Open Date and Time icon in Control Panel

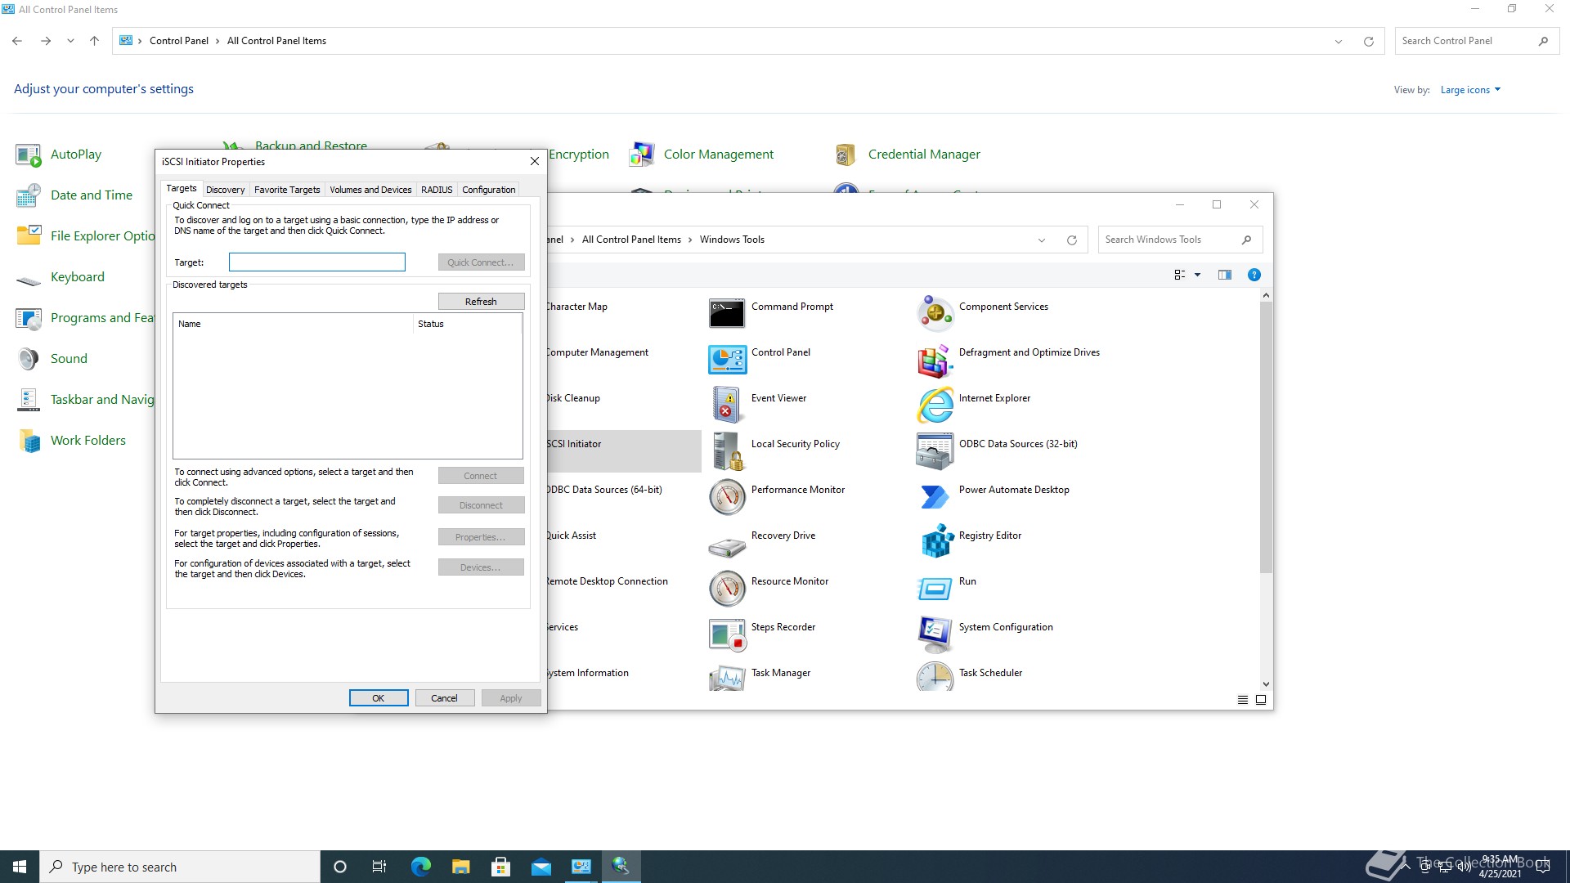pyautogui.click(x=29, y=195)
